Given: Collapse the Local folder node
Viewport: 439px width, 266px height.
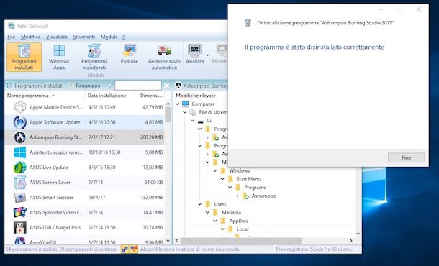Looking at the screenshot, I should 222,229.
